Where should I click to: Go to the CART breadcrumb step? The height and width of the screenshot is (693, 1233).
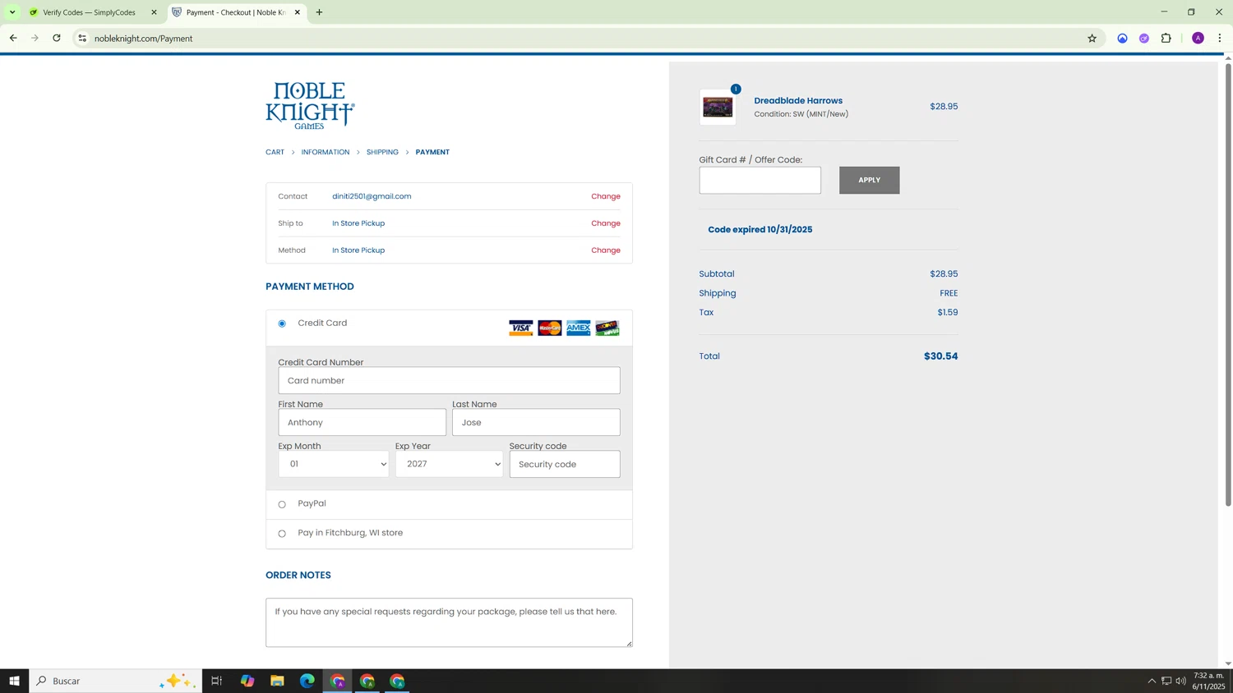[x=275, y=152]
